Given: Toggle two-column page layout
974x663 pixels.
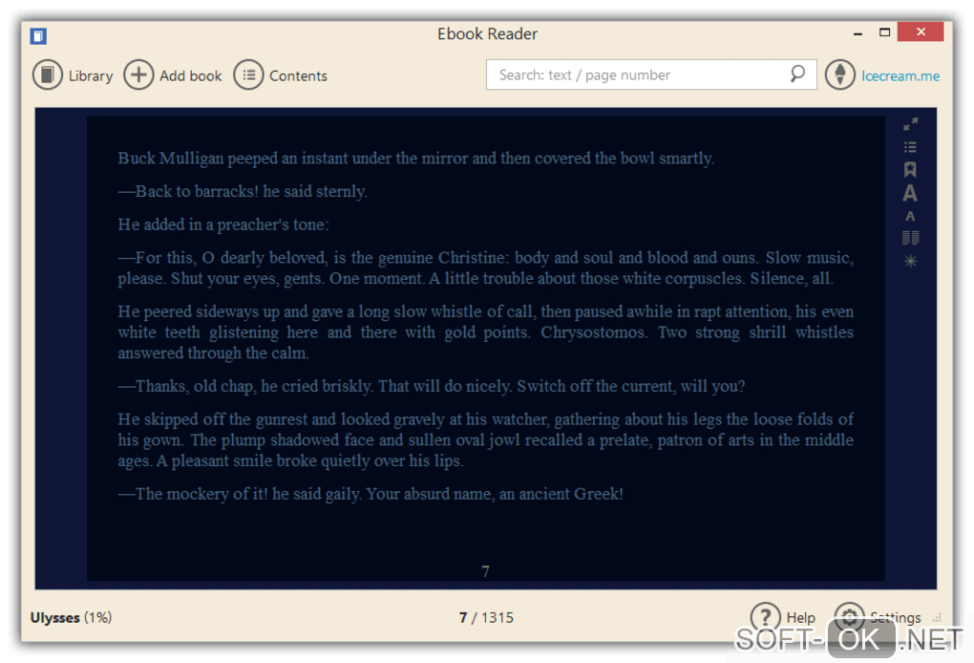Looking at the screenshot, I should [x=910, y=238].
